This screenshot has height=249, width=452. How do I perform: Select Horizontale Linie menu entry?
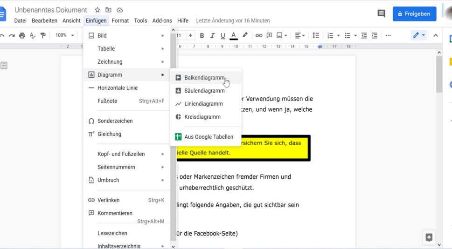point(126,87)
